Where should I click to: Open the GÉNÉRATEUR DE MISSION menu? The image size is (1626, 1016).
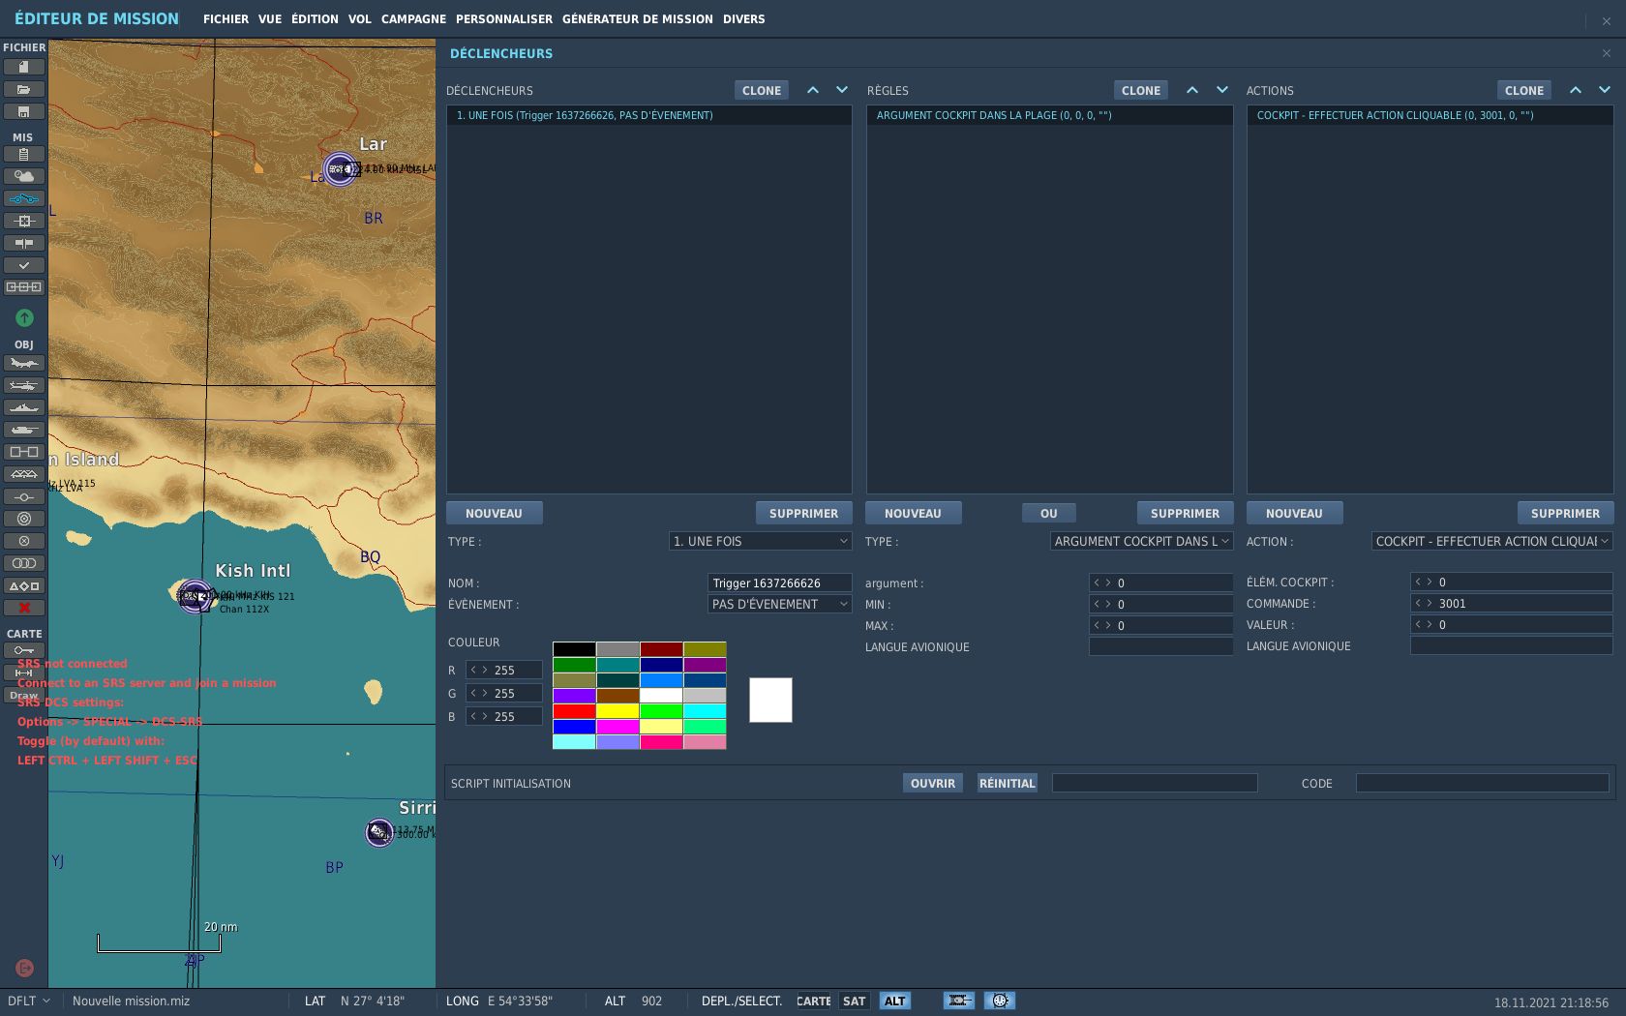point(637,19)
